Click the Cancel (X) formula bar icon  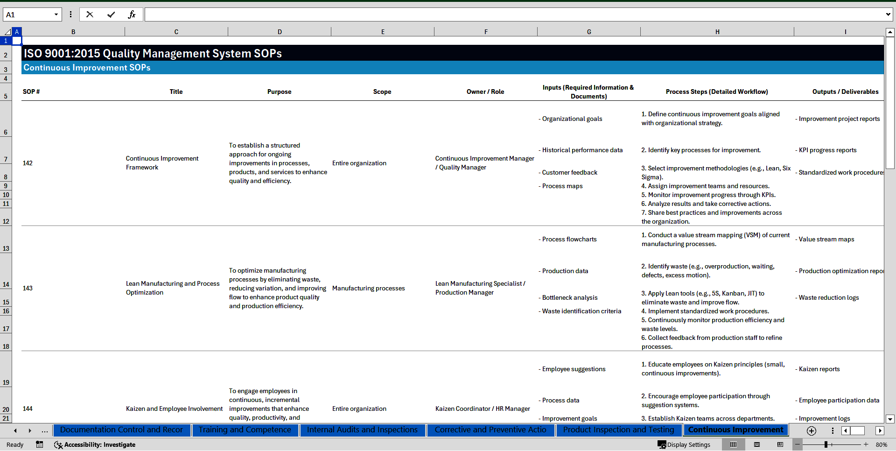pos(90,14)
